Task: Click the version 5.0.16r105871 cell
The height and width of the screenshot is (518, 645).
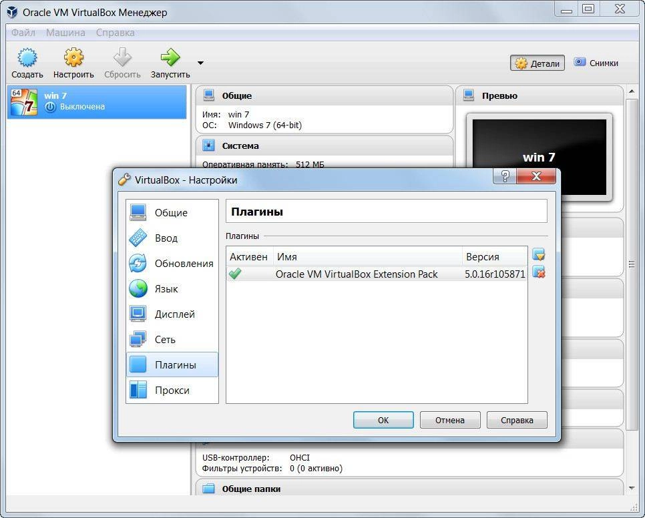Action: [495, 274]
